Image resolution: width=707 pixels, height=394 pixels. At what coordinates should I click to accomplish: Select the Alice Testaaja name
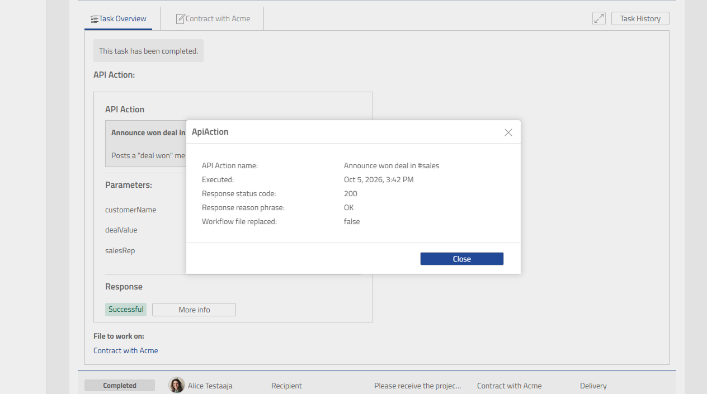[210, 386]
